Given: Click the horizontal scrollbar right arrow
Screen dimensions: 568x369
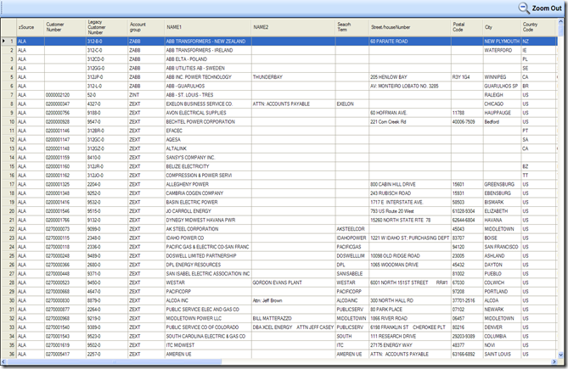Looking at the screenshot, I should (554, 361).
